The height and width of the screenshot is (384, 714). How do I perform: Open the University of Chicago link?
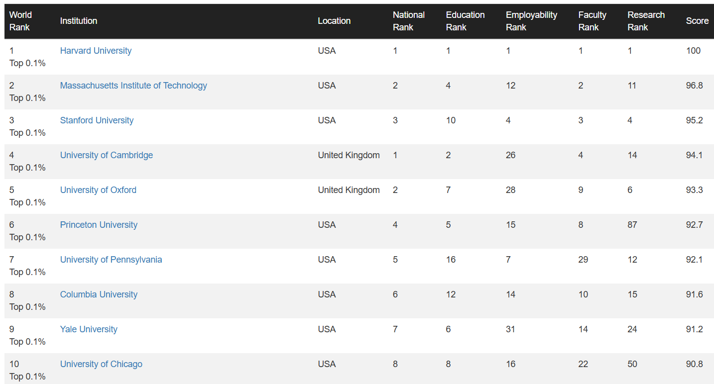(x=101, y=364)
